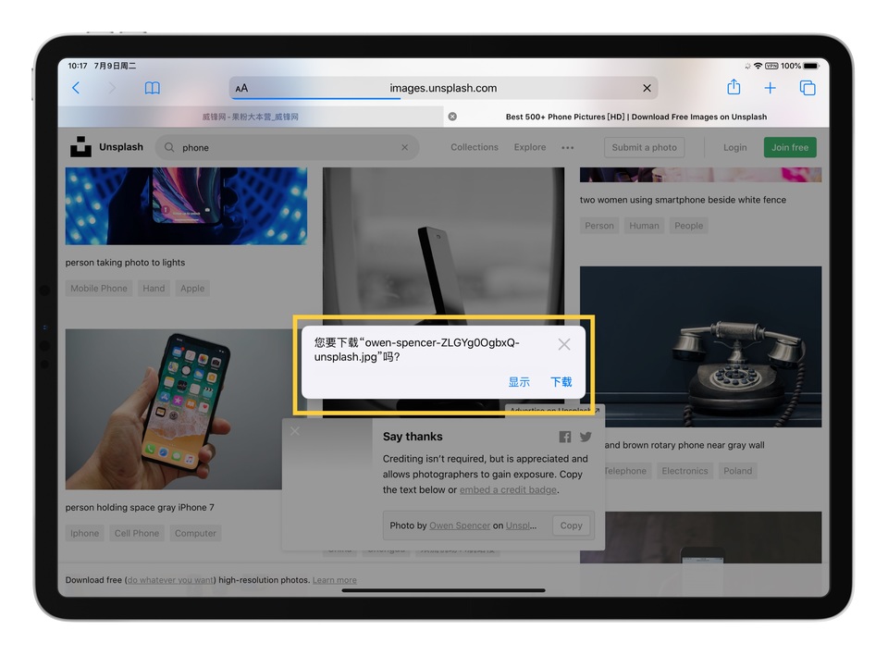
Task: Open the embed a credit badge link
Action: point(507,489)
